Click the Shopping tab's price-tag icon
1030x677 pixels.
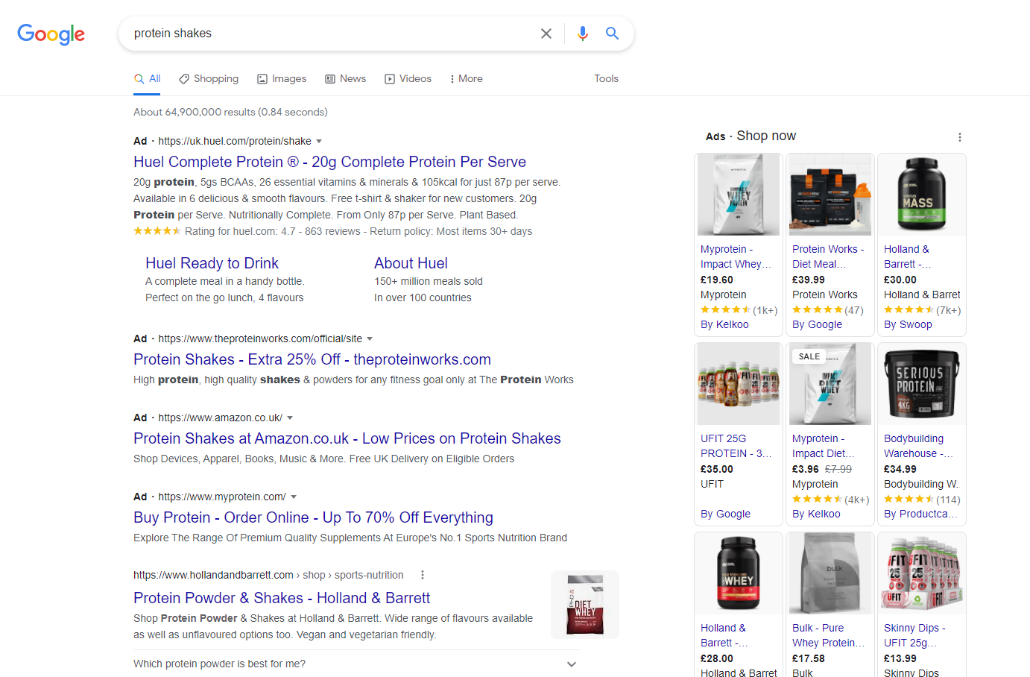click(183, 78)
